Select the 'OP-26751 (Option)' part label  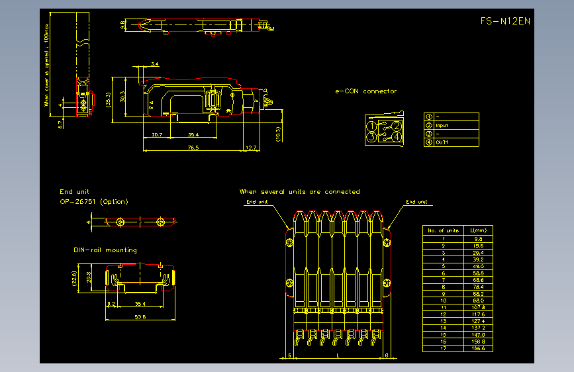click(x=94, y=202)
